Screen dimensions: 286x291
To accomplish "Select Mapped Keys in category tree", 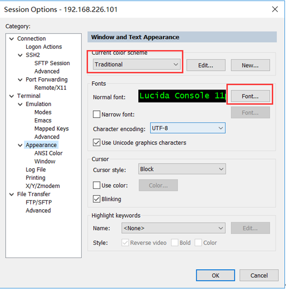I will tap(52, 128).
